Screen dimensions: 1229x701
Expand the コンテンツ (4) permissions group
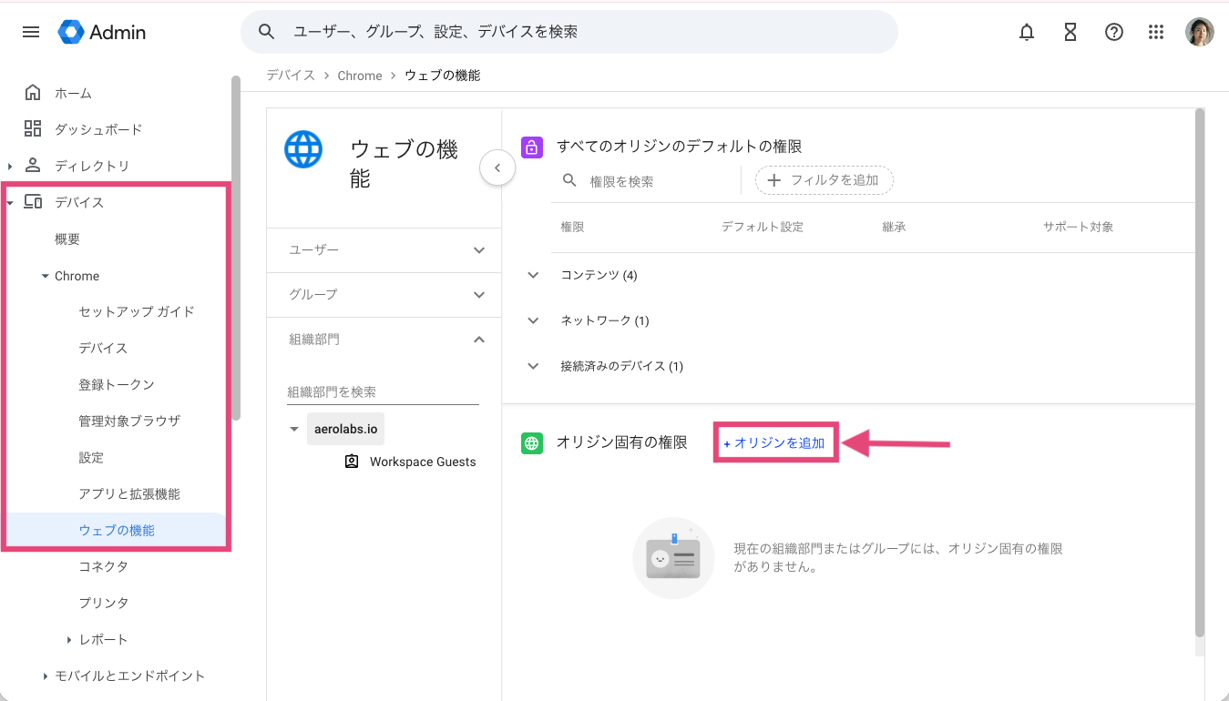click(532, 274)
